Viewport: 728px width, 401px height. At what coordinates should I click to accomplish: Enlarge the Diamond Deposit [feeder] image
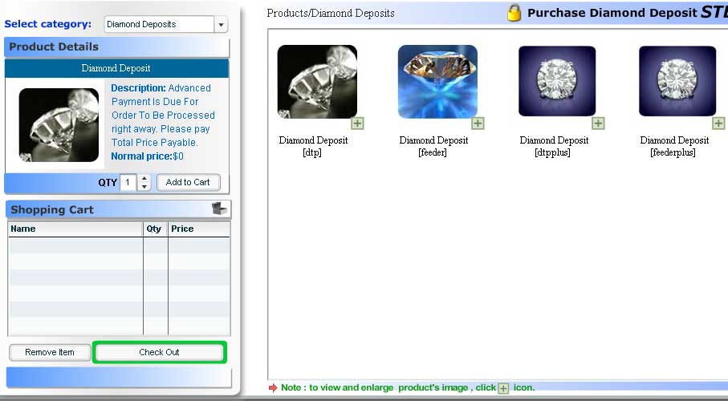pyautogui.click(x=478, y=124)
